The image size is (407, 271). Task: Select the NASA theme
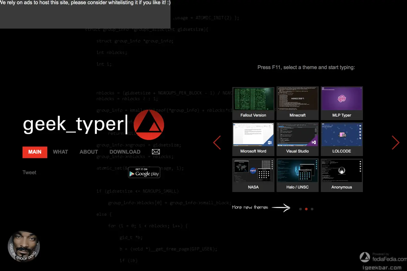[x=253, y=175]
